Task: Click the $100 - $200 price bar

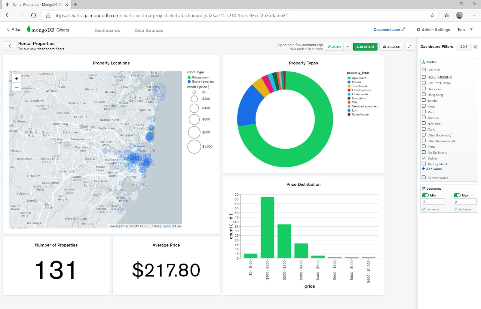Action: tap(267, 228)
